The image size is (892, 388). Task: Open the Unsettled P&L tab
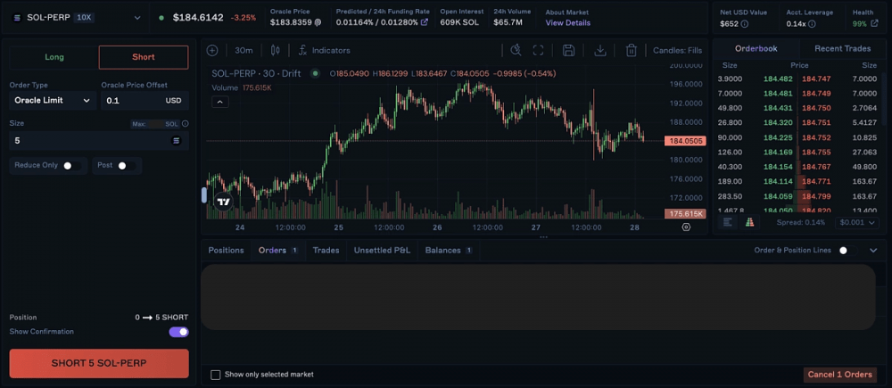[382, 251]
